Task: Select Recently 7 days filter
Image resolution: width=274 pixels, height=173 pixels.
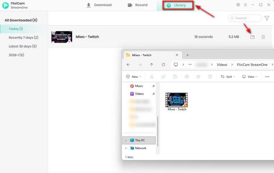Action: 23,37
